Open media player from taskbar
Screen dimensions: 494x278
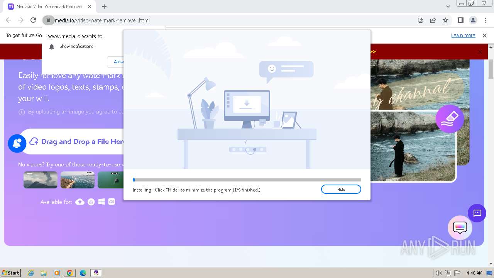pos(57,273)
